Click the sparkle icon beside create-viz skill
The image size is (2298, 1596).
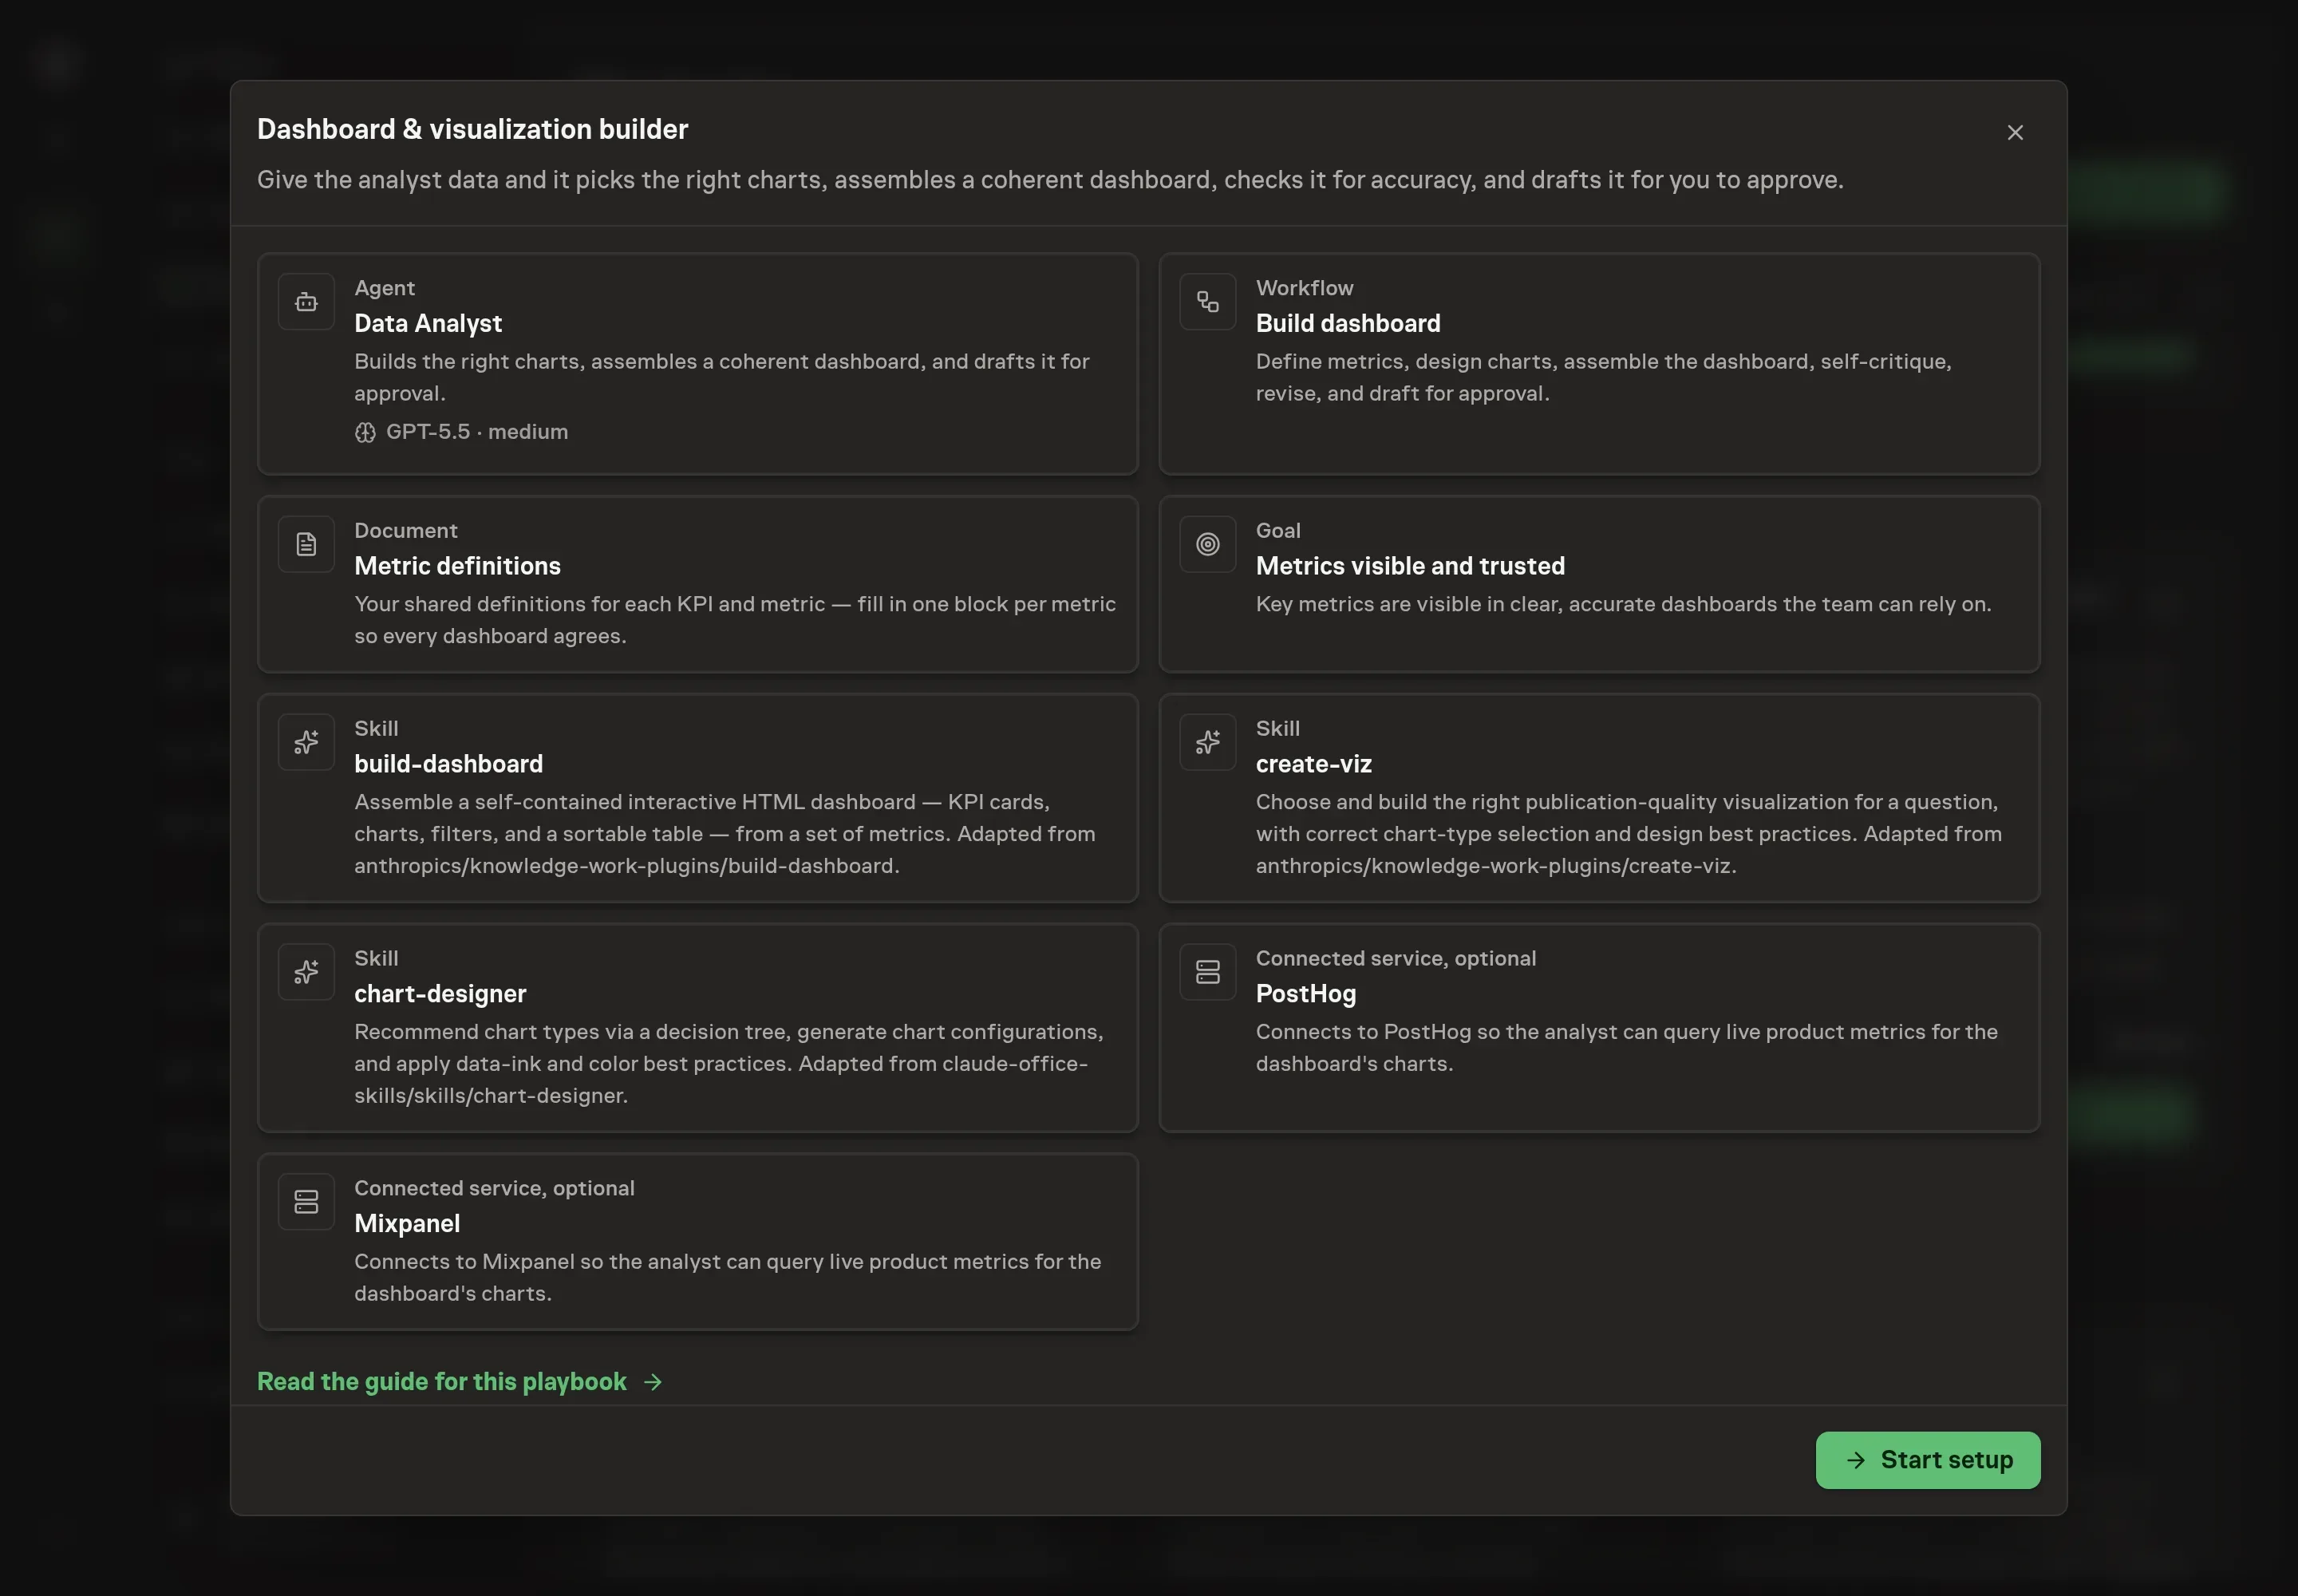[1208, 742]
